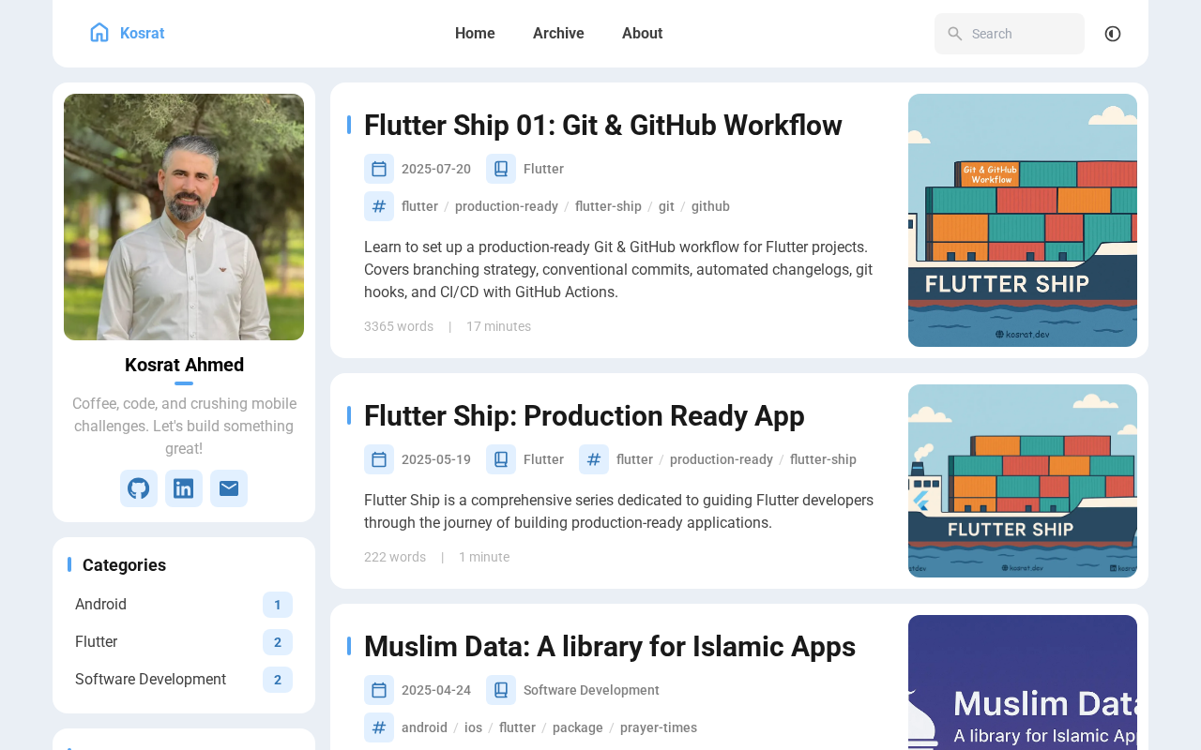Open 'flutter' tag on Muslim Data post

517,727
